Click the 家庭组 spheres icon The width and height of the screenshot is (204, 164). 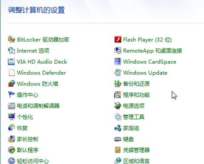118,128
